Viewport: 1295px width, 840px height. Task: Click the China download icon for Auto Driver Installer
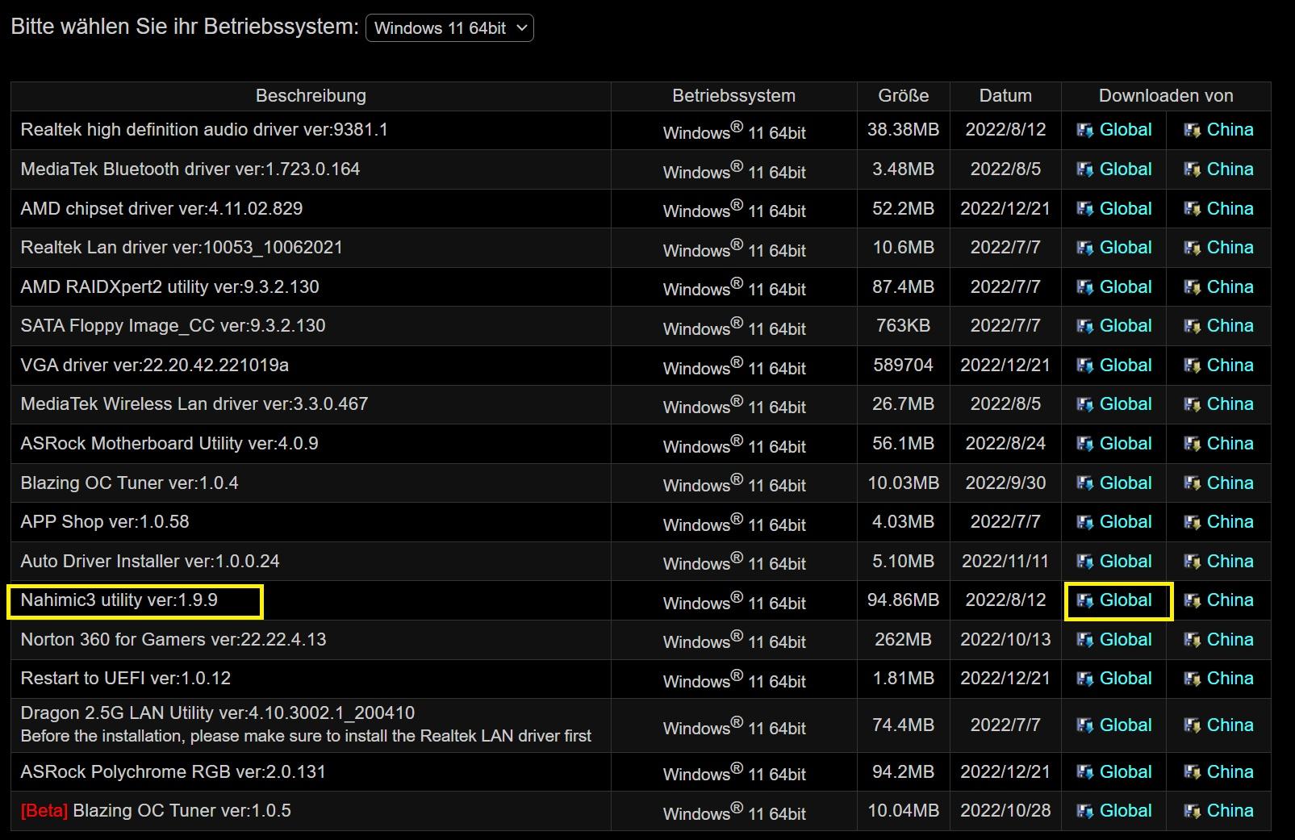pyautogui.click(x=1192, y=562)
